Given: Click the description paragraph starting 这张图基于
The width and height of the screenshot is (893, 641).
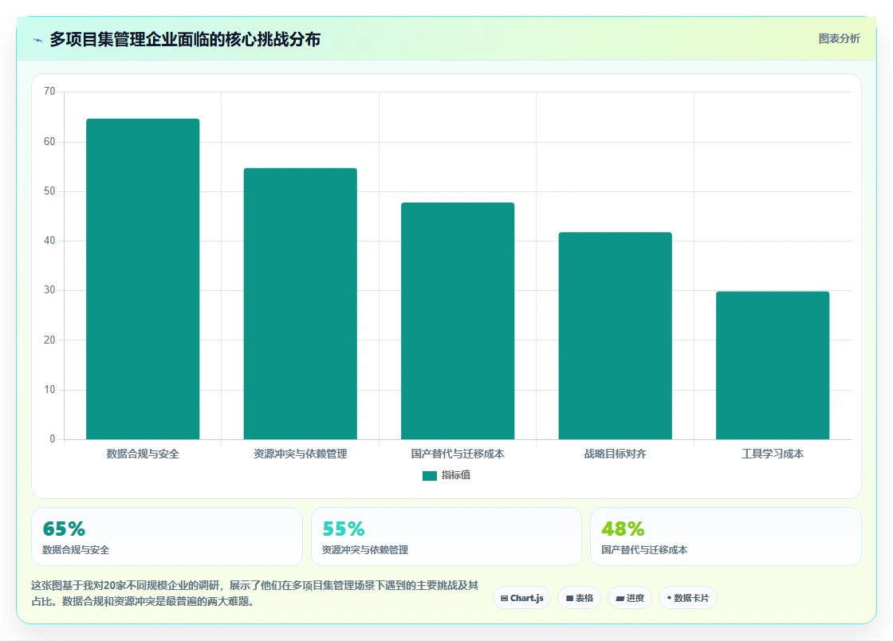Looking at the screenshot, I should click(254, 593).
